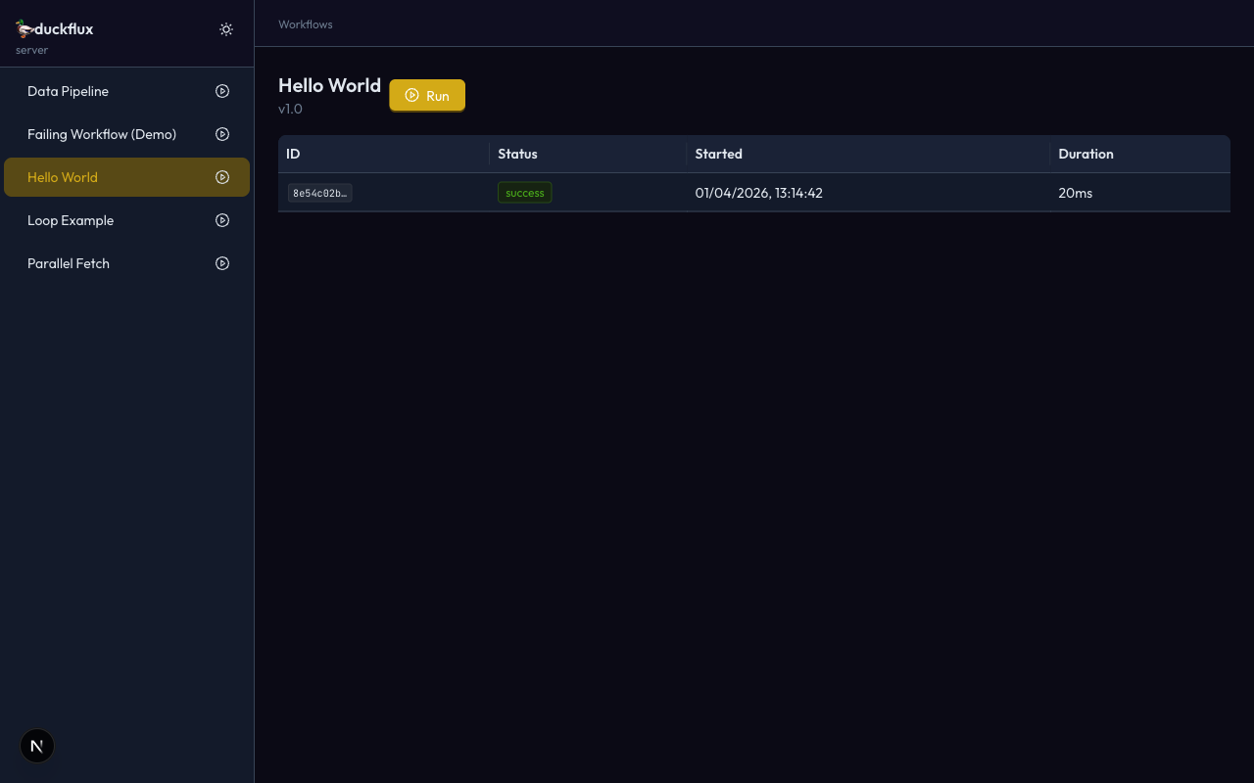
Task: Click the play icon inside the Run button
Action: pyautogui.click(x=411, y=95)
